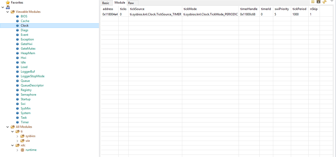Click the Viewable Modules folder icon

(13, 12)
